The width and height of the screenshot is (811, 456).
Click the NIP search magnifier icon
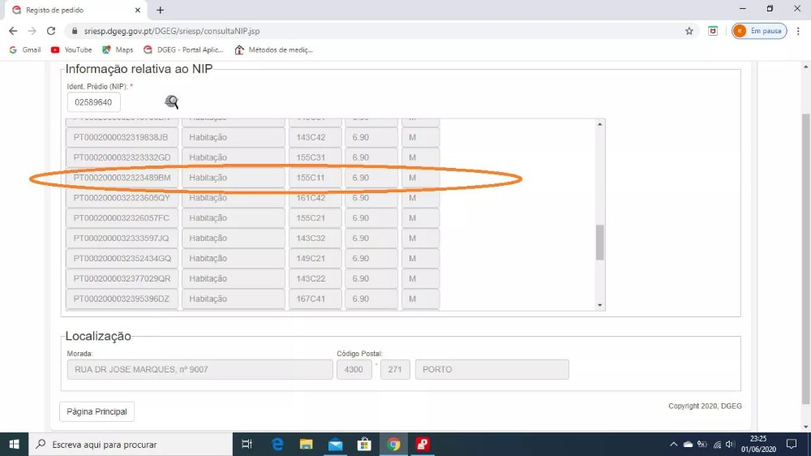pos(172,101)
